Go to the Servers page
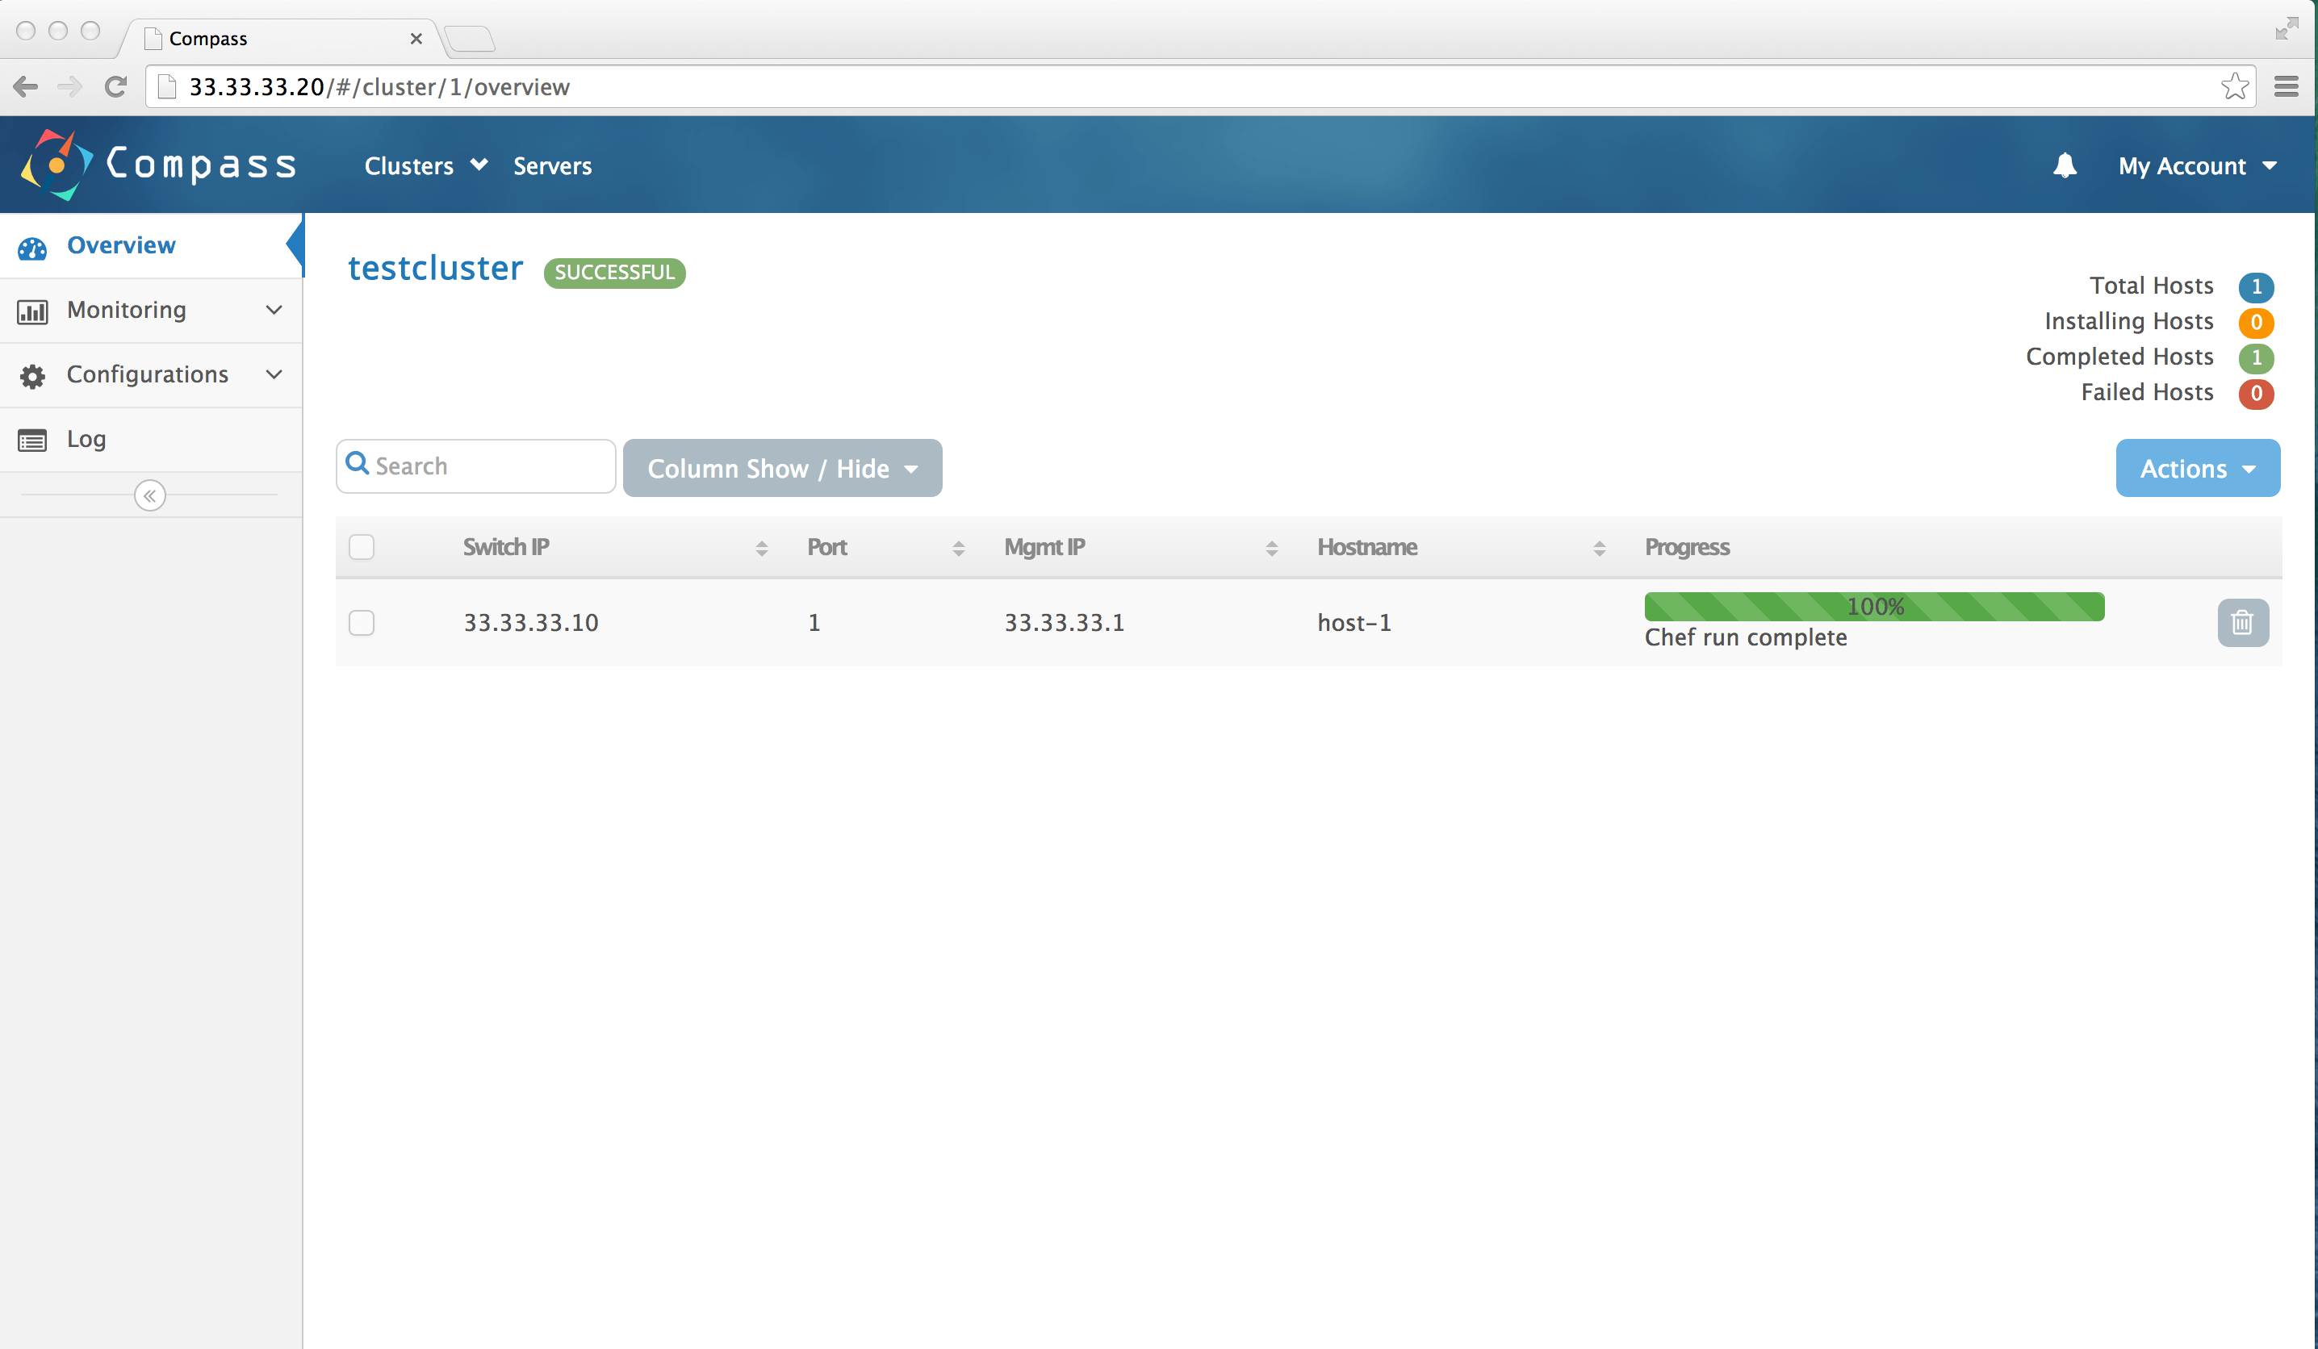 point(552,165)
